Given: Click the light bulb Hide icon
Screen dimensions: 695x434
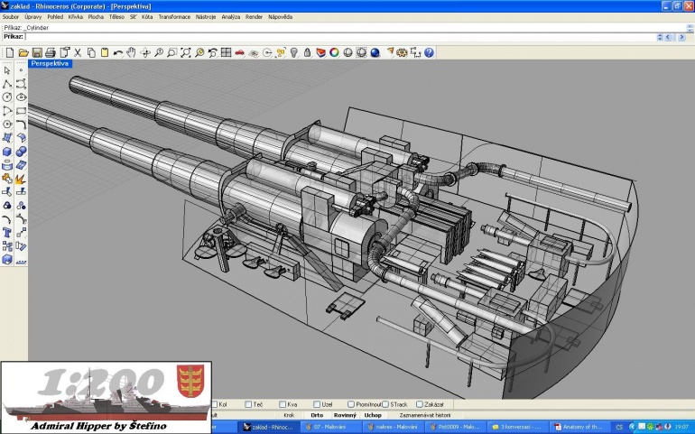Looking at the screenshot, I should (294, 52).
